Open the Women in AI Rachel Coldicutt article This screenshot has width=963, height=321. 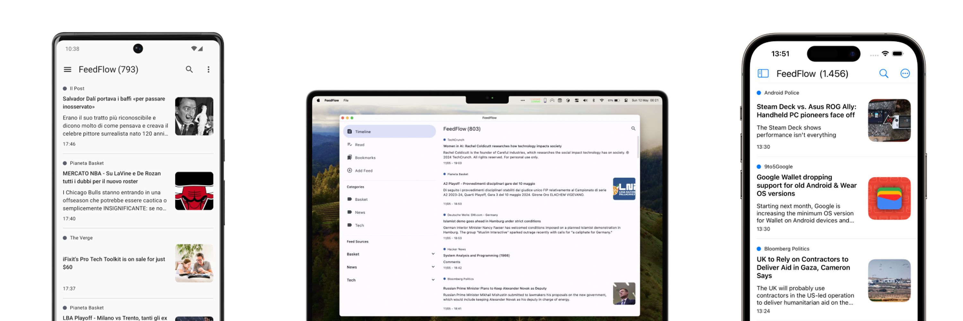tap(538, 151)
